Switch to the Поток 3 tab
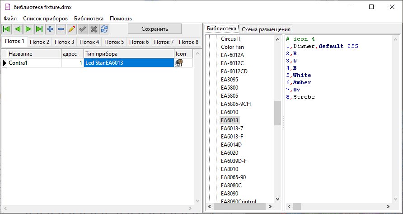Viewport: 403px width, 214px height. (64, 42)
